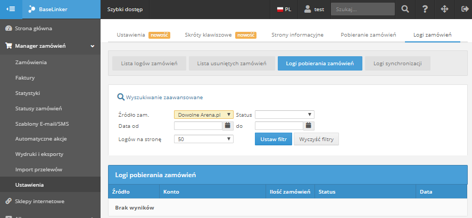The width and height of the screenshot is (472, 218).
Task: Click the search magnifier icon in top bar
Action: (x=405, y=9)
